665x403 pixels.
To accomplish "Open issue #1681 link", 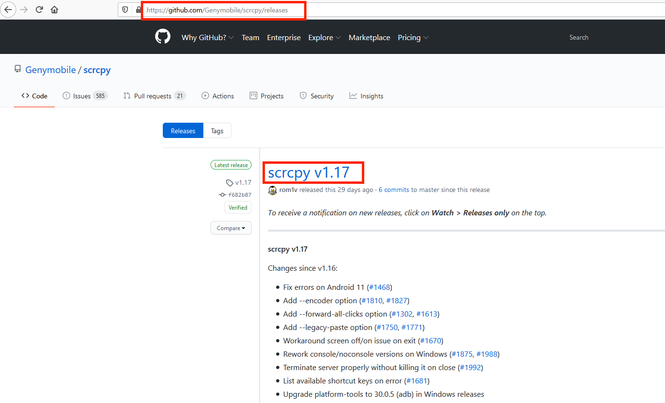I will coord(417,381).
